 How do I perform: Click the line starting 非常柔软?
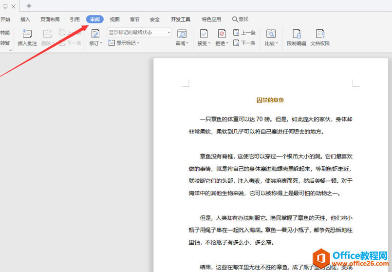[257, 132]
